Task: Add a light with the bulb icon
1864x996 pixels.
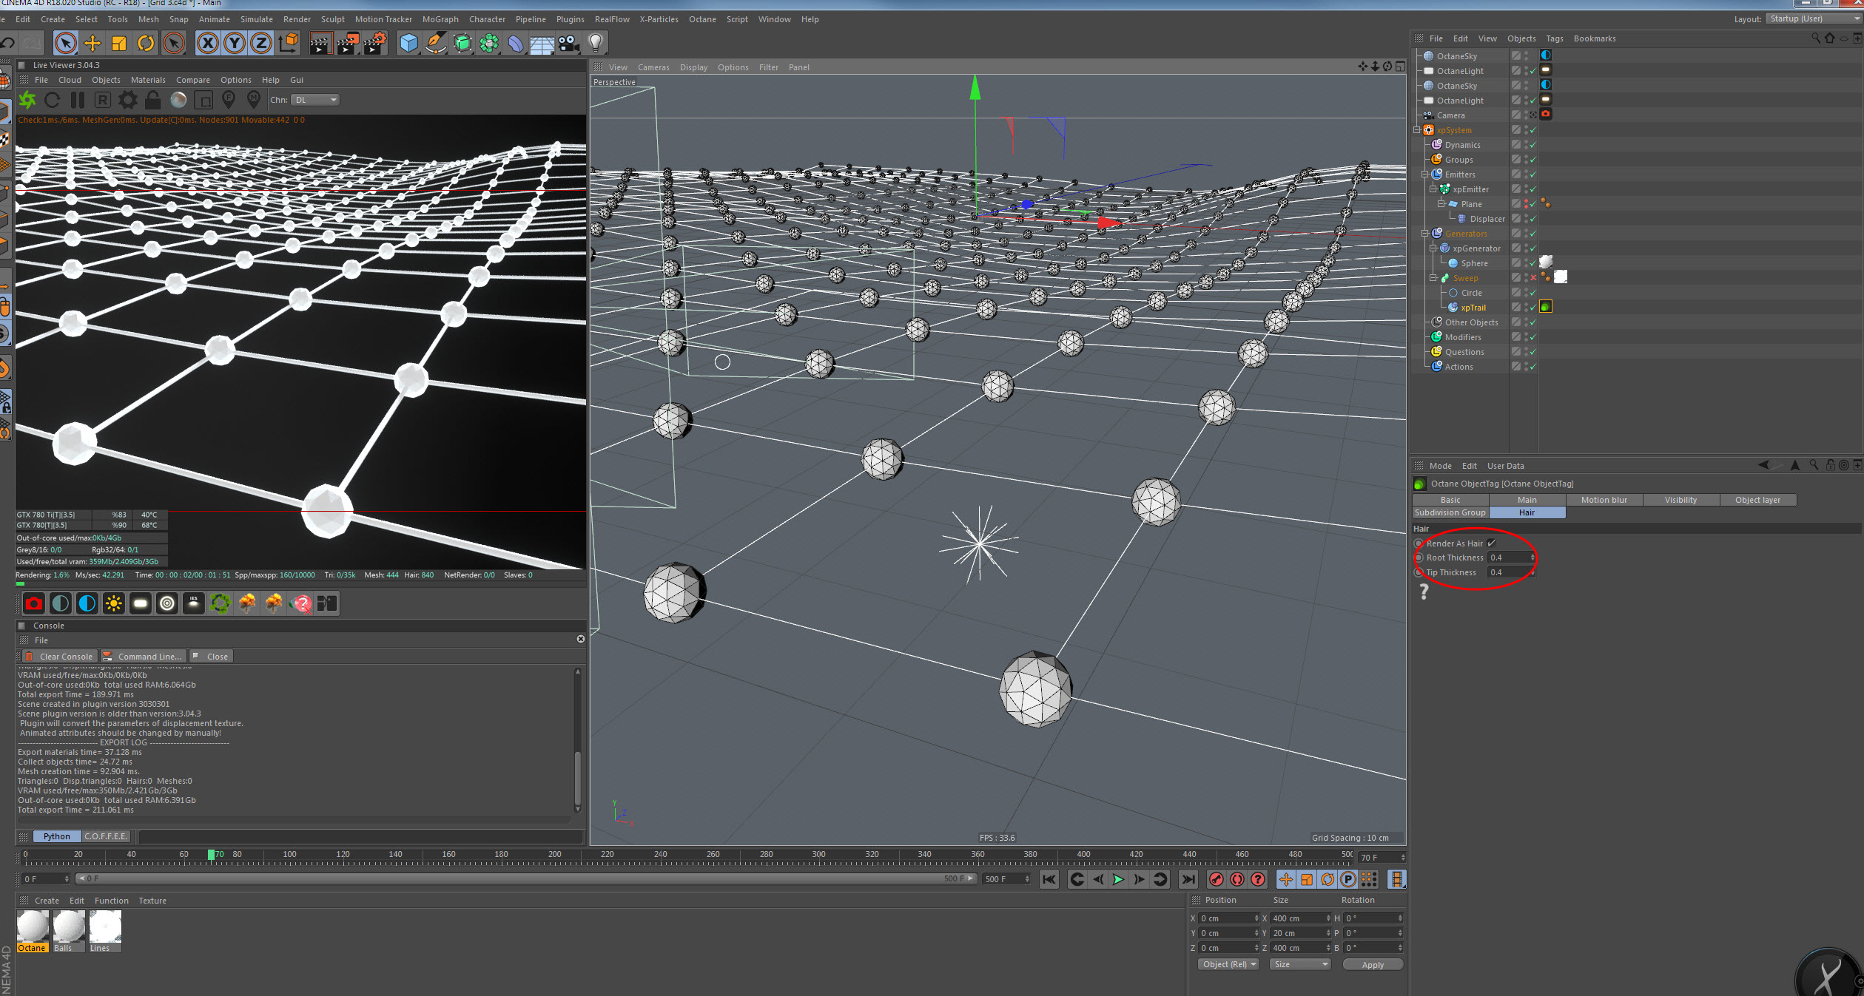Action: 596,44
